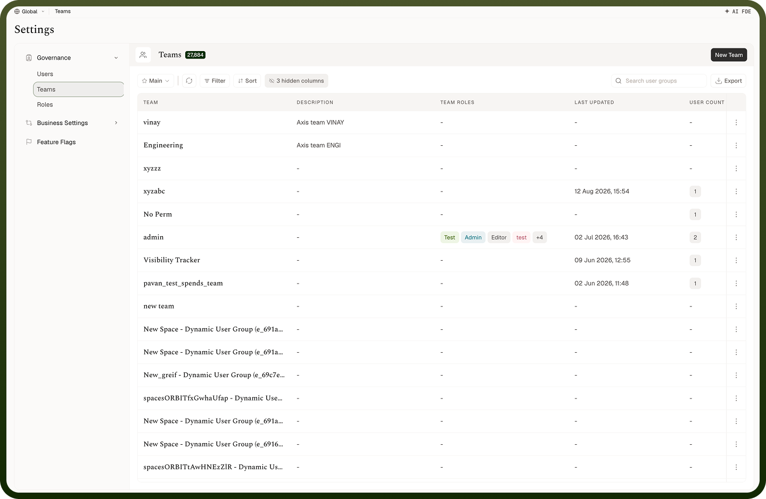Expand the Business Settings section

tap(116, 123)
